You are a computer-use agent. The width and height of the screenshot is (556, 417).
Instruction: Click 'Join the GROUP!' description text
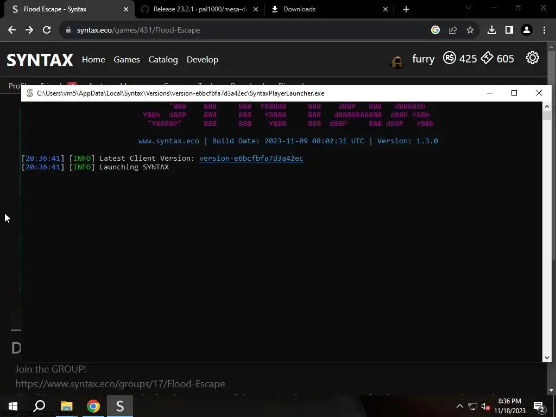point(50,369)
